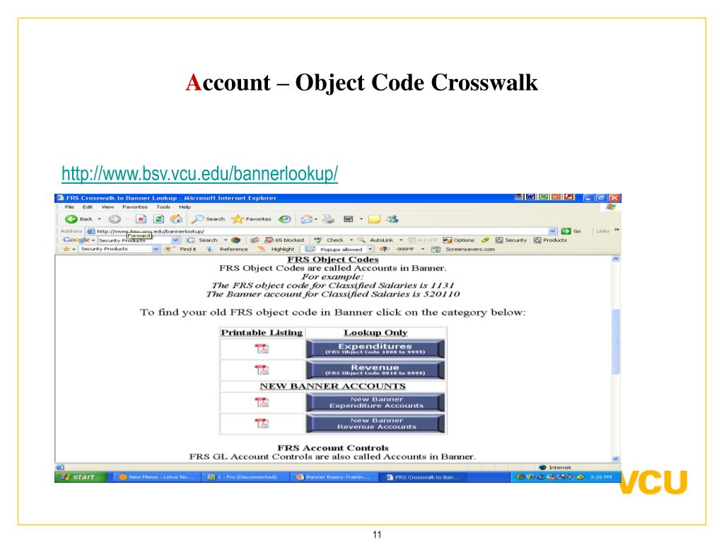724x543 pixels.
Task: Follow the bsv.vcu.edu/bannerlookup slide hyperlink
Action: click(x=199, y=174)
